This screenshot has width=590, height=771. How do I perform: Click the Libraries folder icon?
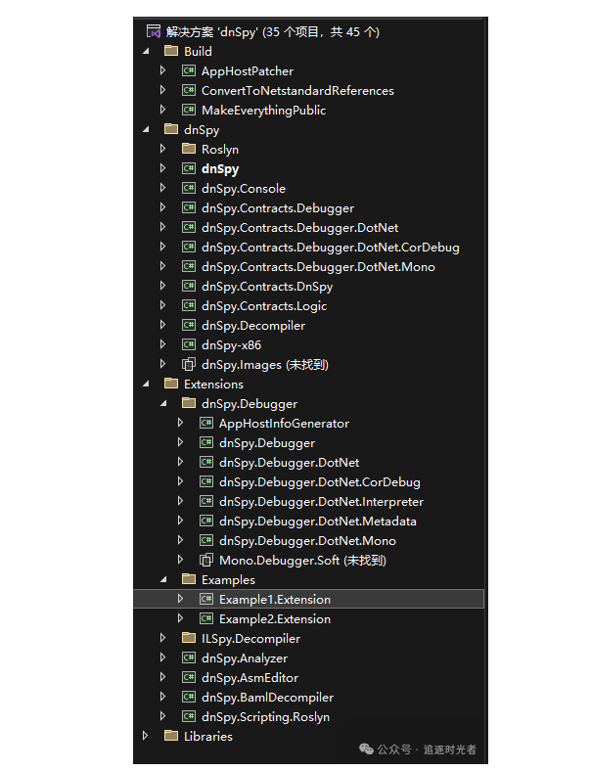[x=171, y=736]
